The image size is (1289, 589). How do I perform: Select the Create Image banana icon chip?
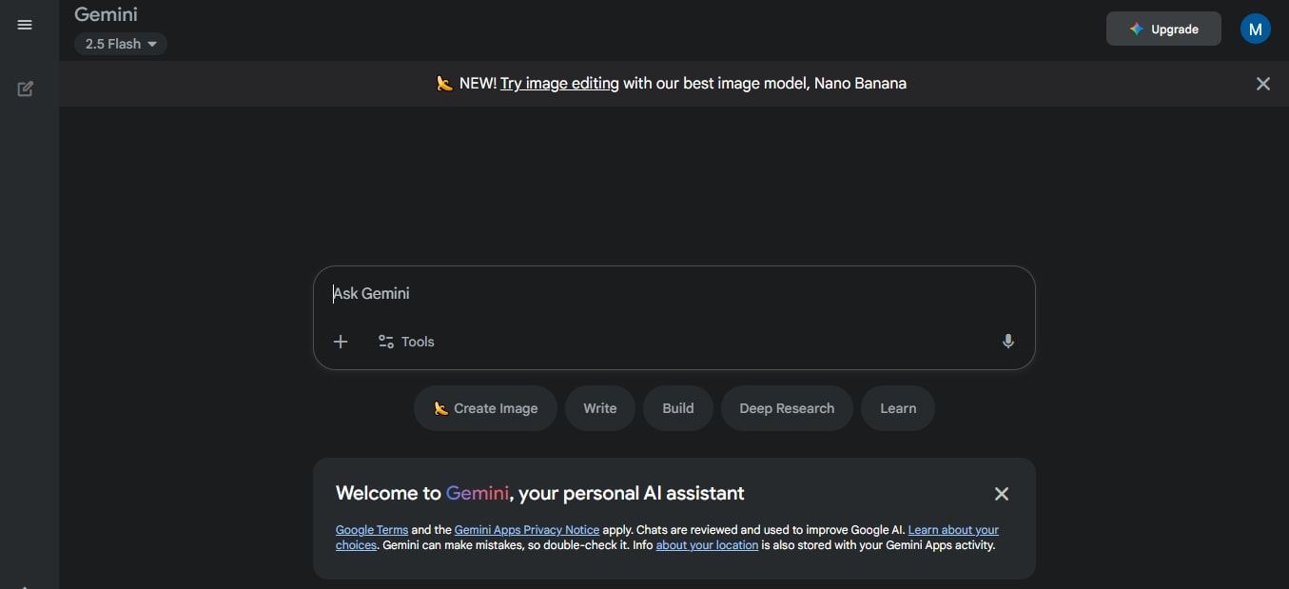click(x=440, y=408)
